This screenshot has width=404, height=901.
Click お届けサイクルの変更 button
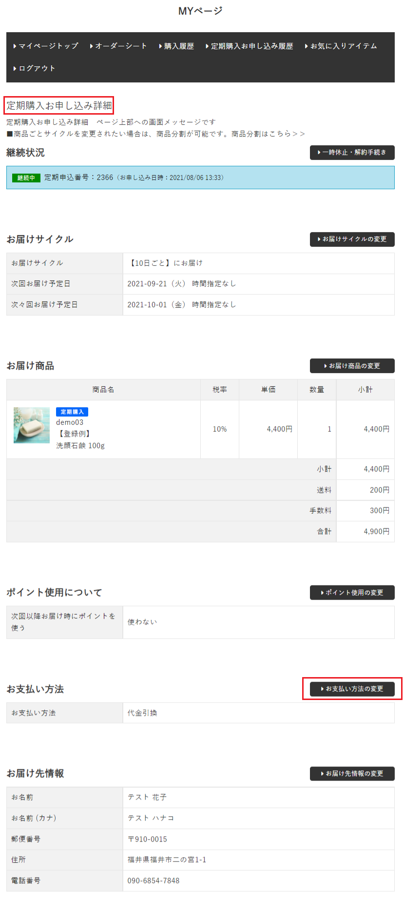352,239
